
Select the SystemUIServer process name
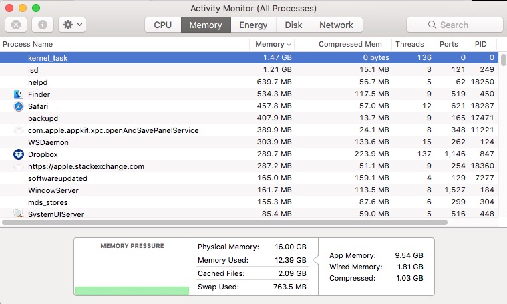coord(56,214)
